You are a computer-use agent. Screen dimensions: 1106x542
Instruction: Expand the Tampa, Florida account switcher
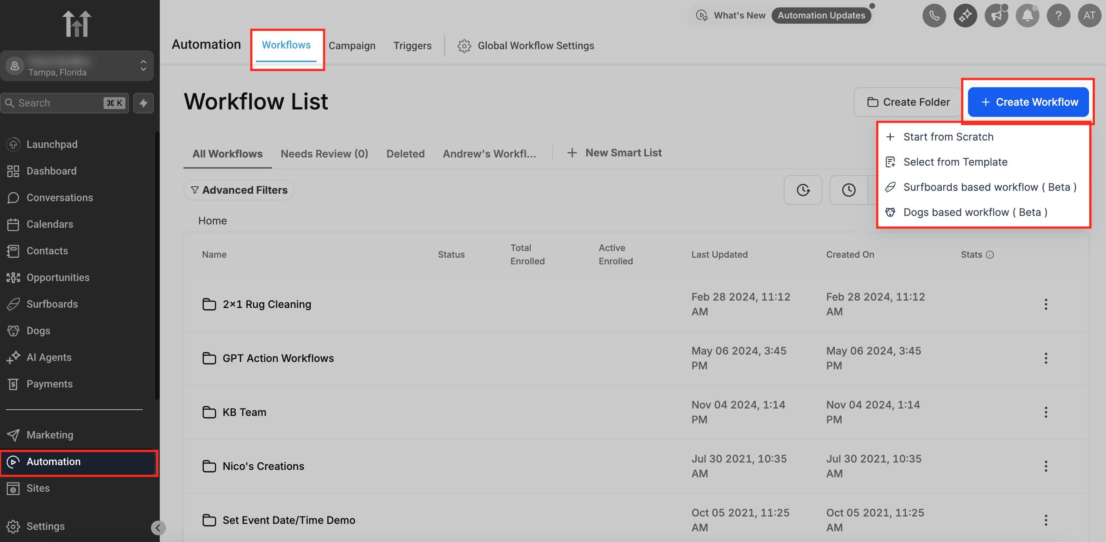point(77,66)
